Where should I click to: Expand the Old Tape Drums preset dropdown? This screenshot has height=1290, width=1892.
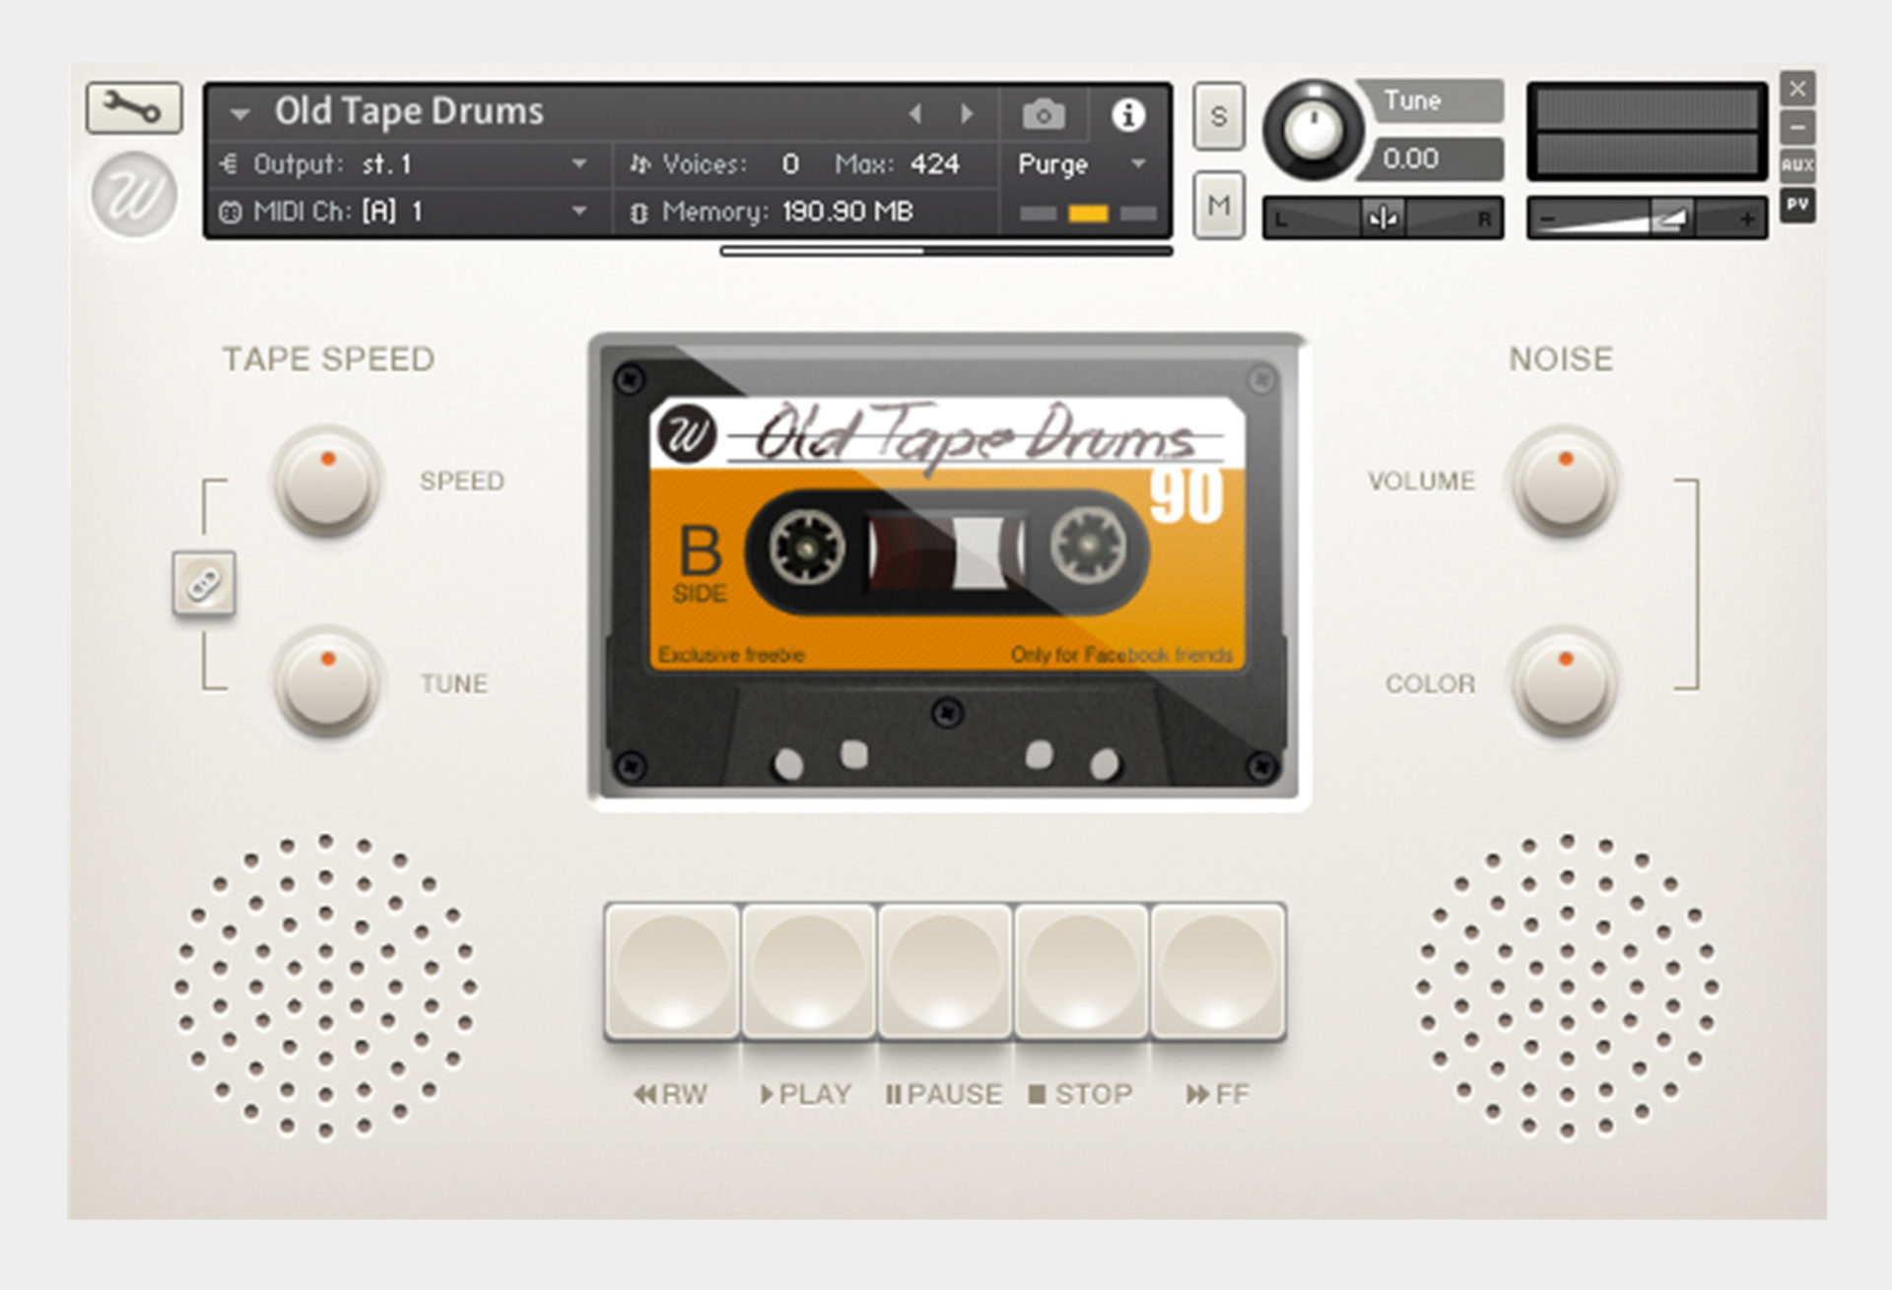[x=238, y=112]
